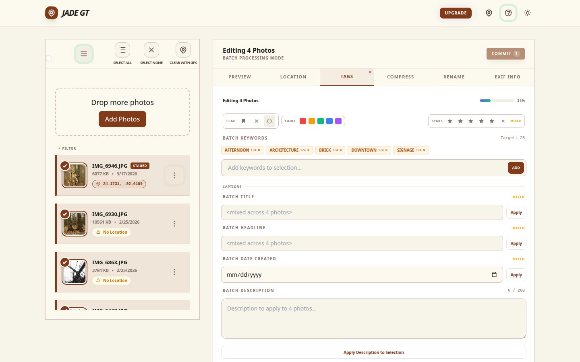Uncheck the IMG_6930.JPG selection checkmark

pyautogui.click(x=65, y=214)
